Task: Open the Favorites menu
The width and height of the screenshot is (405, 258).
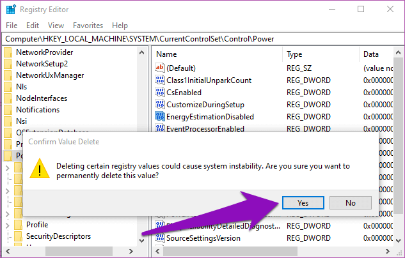Action: pos(88,26)
